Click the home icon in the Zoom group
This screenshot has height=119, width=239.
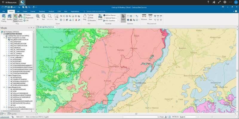click(67, 20)
